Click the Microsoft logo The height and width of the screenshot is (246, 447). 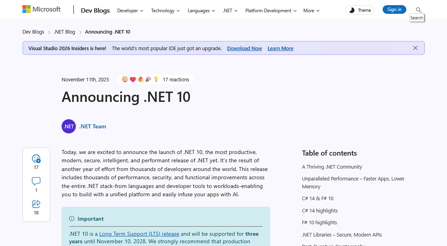[41, 9]
